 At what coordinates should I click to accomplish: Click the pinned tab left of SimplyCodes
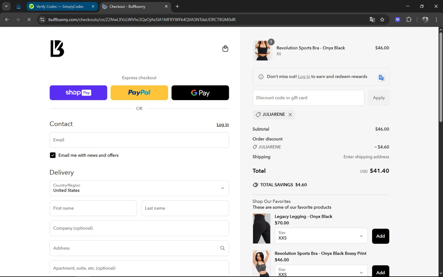click(19, 6)
